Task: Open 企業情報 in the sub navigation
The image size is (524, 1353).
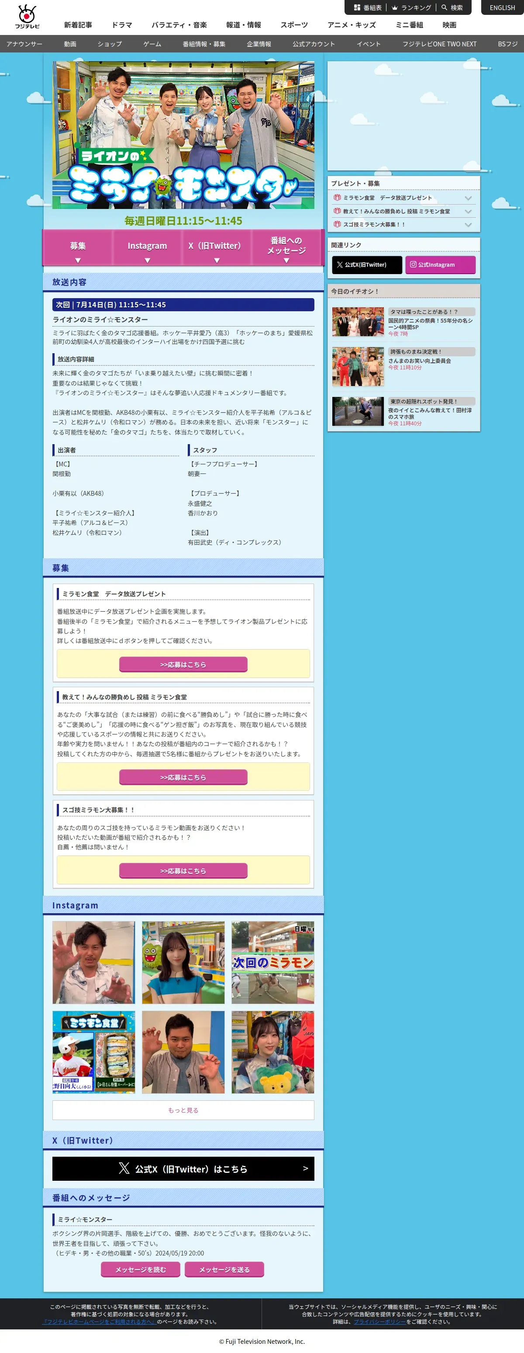Action: pyautogui.click(x=259, y=44)
